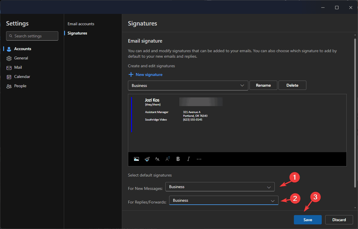358x229 pixels.
Task: Open the General settings category
Action: click(21, 58)
